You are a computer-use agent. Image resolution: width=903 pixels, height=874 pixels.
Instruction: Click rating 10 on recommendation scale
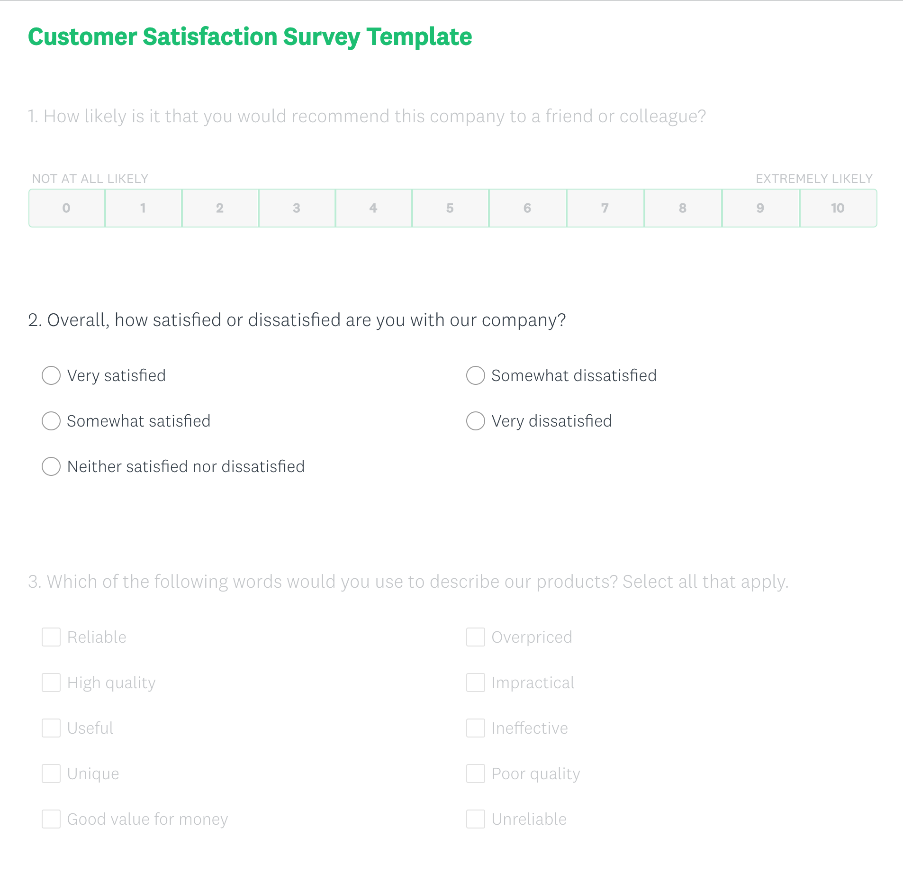coord(838,208)
